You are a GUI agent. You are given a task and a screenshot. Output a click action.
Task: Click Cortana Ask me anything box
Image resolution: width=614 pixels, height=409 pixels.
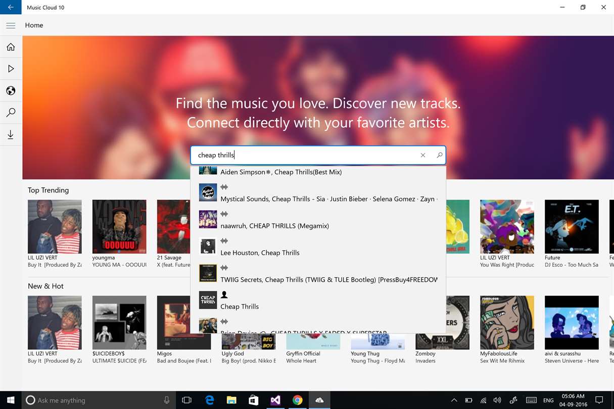[99, 400]
